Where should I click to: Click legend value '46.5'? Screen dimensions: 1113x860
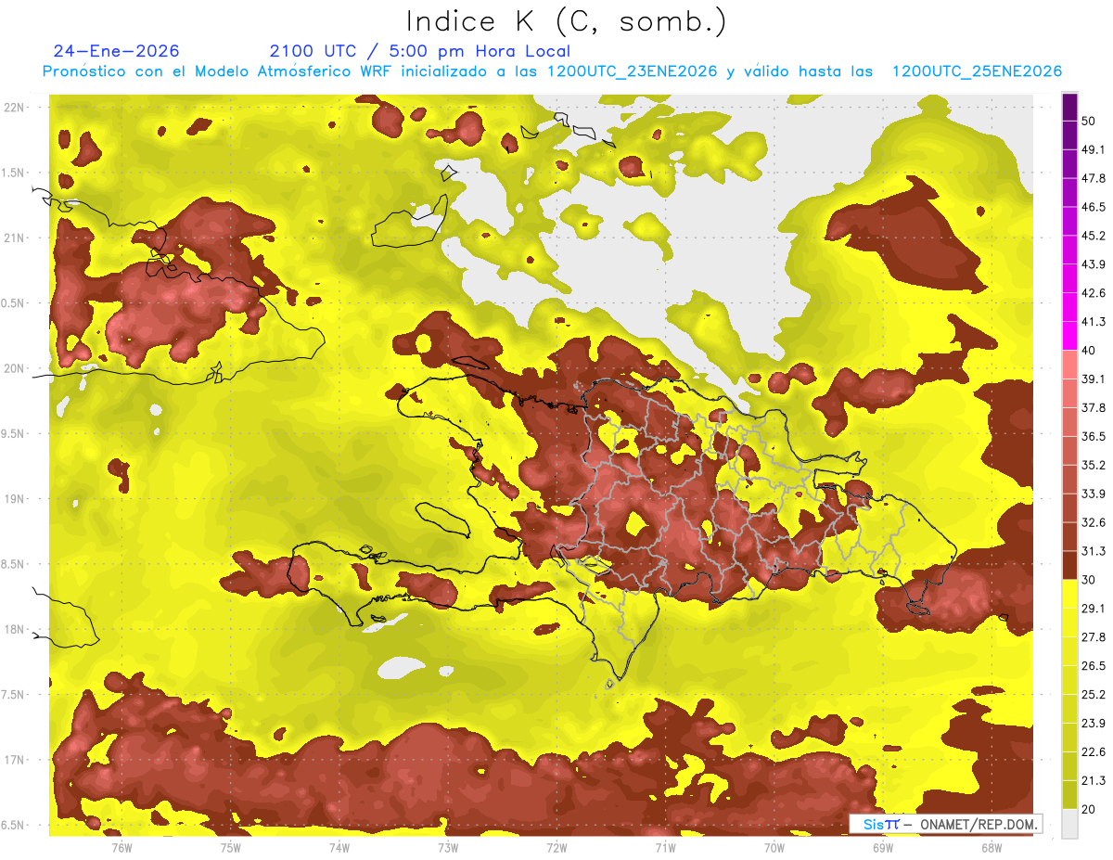[x=1094, y=207]
